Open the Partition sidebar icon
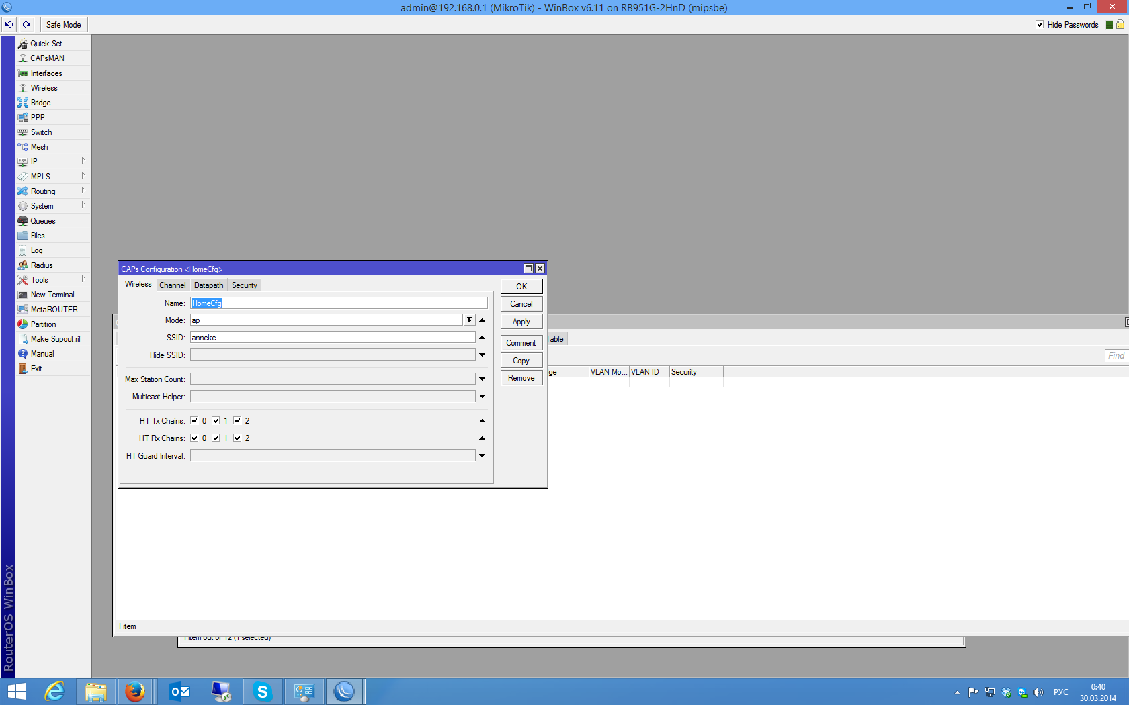 coord(23,324)
